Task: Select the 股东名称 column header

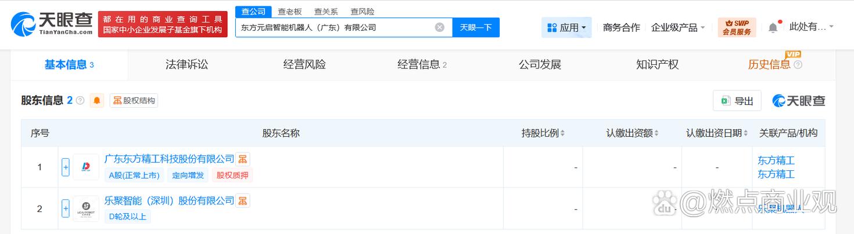Action: [x=281, y=133]
